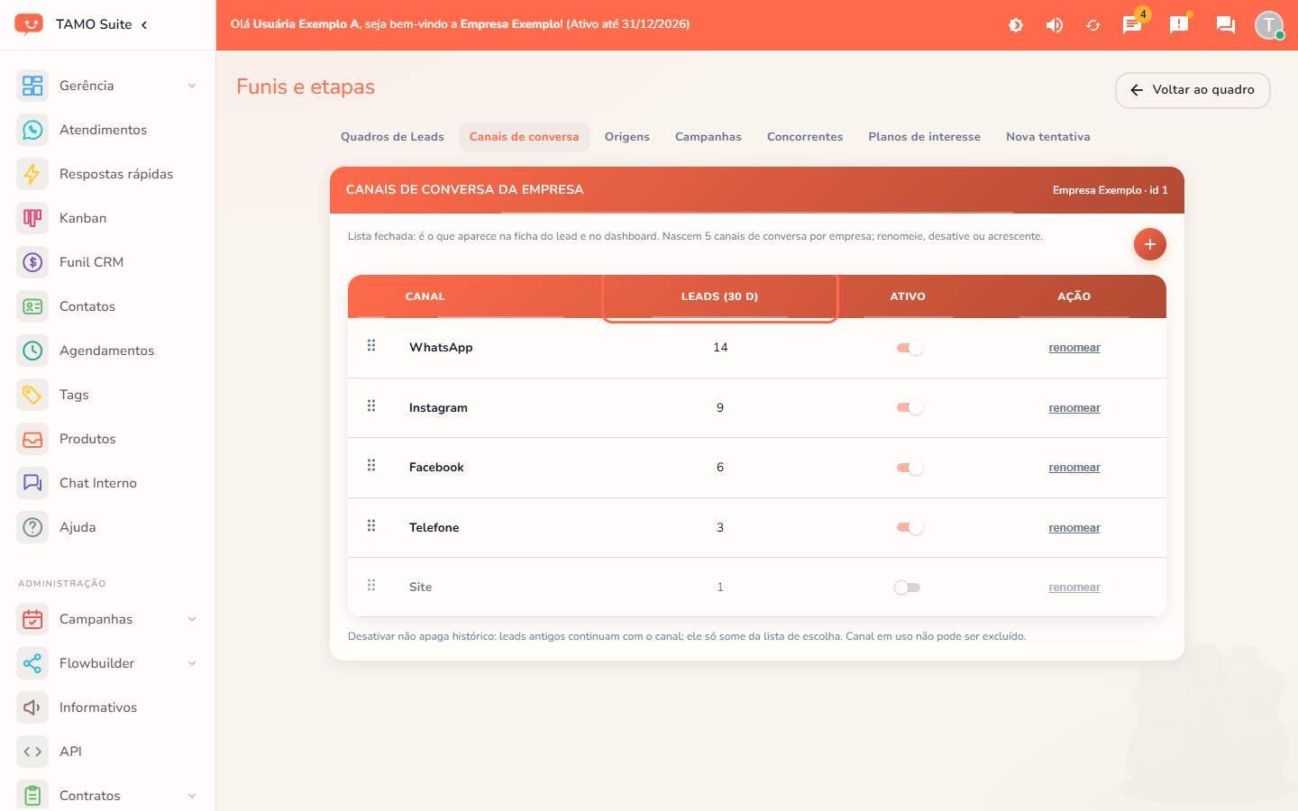Enable the Site channel toggle
Screen dimensions: 1298x811
pyautogui.click(x=908, y=588)
